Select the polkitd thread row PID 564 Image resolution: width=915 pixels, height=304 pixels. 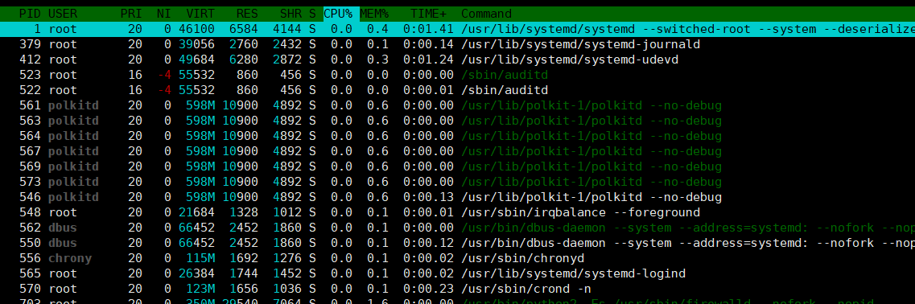[457, 135]
